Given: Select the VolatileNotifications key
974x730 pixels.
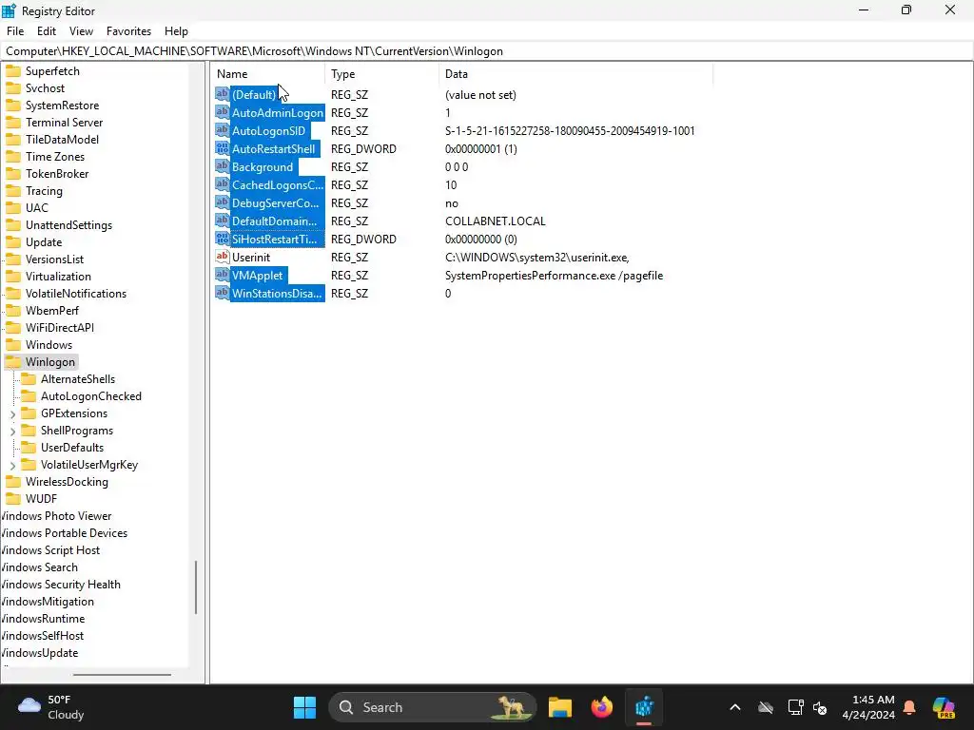Looking at the screenshot, I should pos(76,294).
